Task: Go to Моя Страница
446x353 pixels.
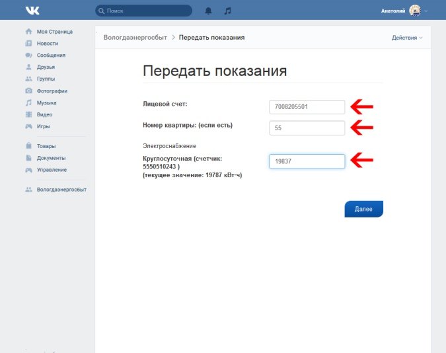Action: (55, 32)
